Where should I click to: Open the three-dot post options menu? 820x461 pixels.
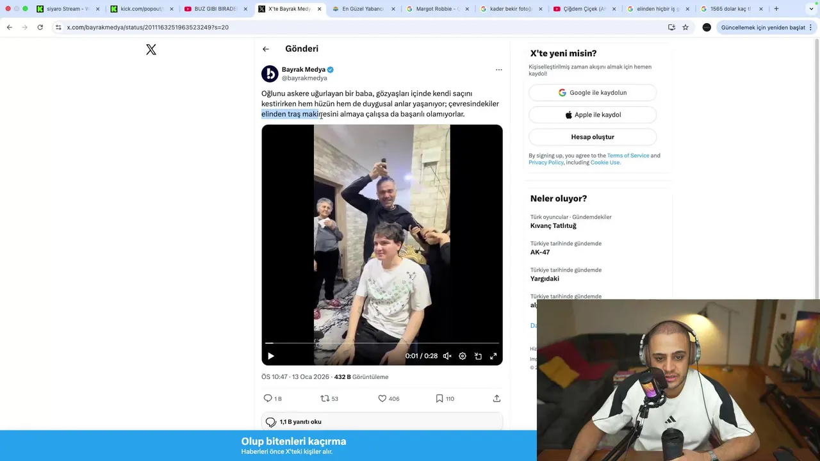[x=498, y=70]
